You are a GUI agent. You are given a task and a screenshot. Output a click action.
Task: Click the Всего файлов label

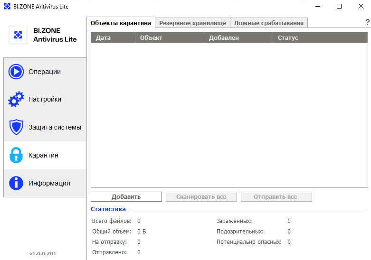[x=112, y=221]
